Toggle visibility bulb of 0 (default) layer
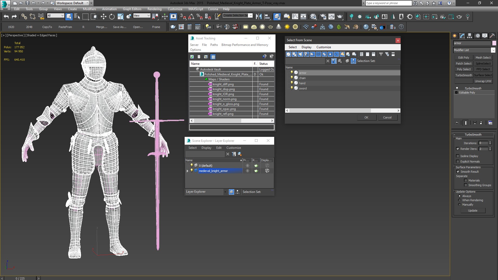 click(x=192, y=165)
